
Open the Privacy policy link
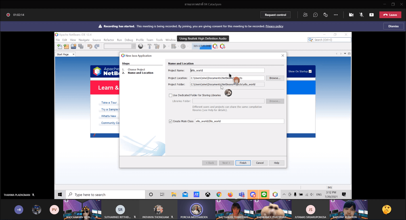[x=274, y=26]
